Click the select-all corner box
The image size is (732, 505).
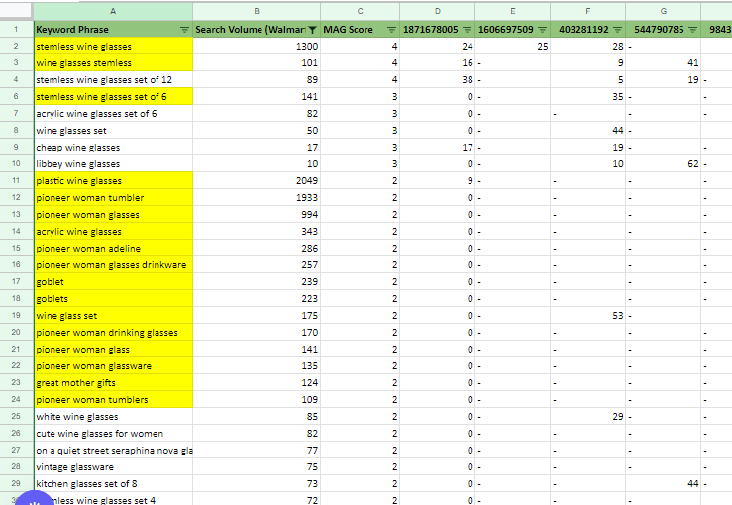16,11
